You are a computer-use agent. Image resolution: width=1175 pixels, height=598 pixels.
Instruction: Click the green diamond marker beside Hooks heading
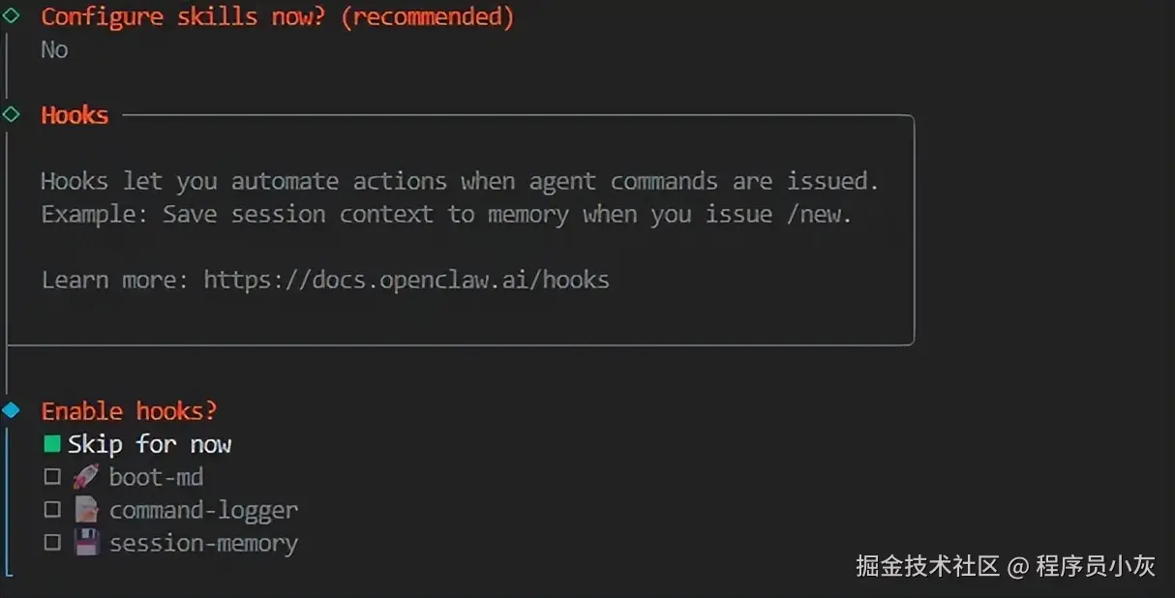(x=12, y=114)
